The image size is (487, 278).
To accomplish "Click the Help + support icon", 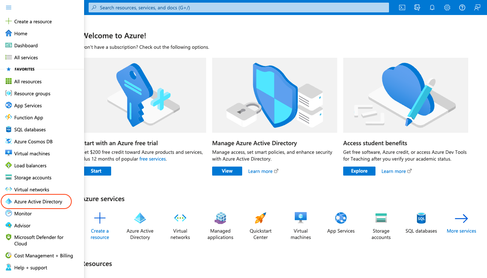I will [x=9, y=267].
